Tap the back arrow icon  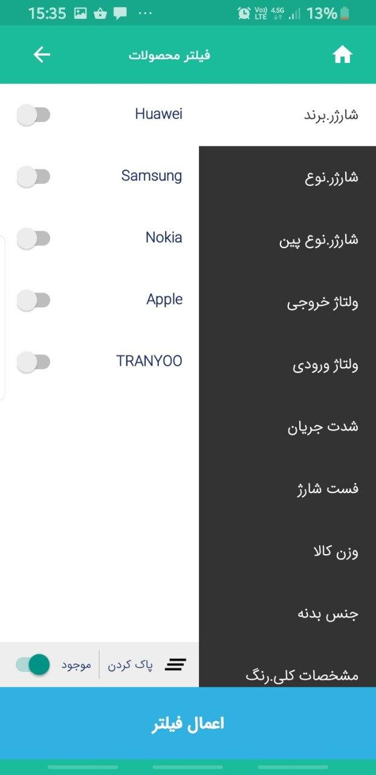[42, 55]
